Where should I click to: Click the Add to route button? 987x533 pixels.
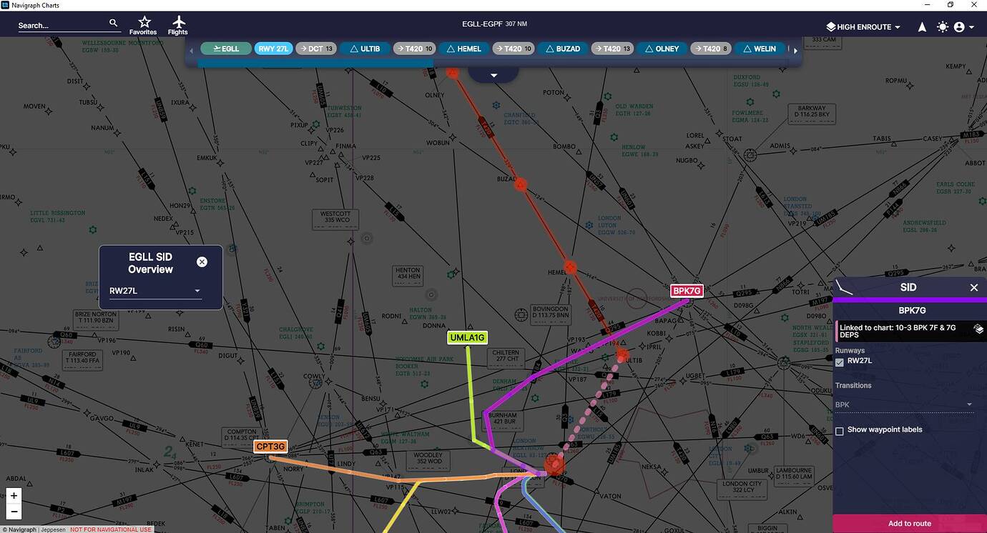tap(909, 523)
